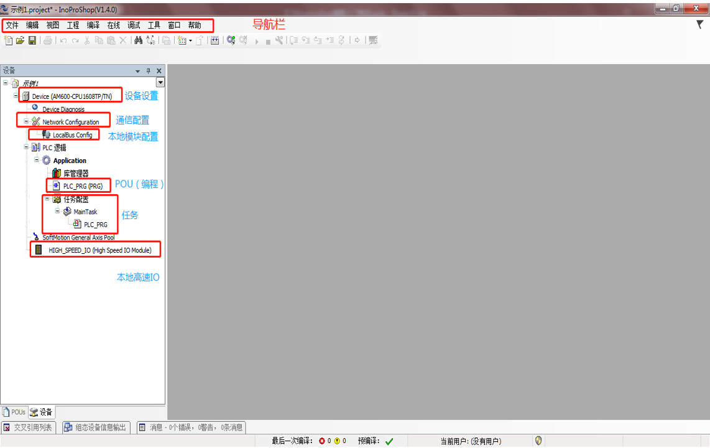Collapse the MainTask node
The image size is (710, 448).
[x=57, y=211]
